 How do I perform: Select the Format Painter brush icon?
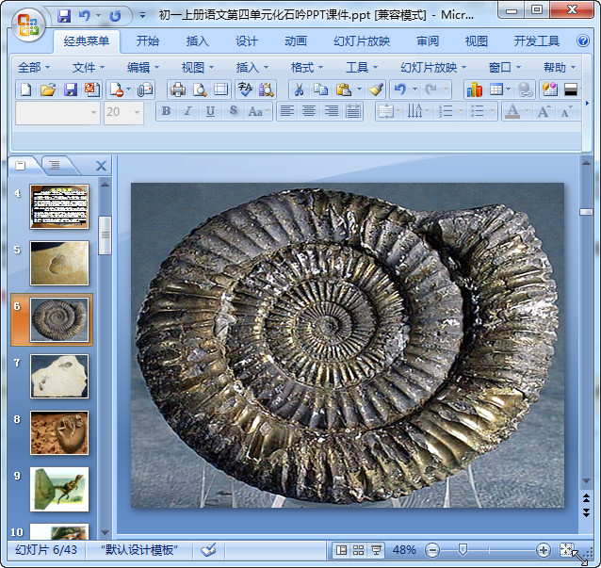click(x=376, y=89)
